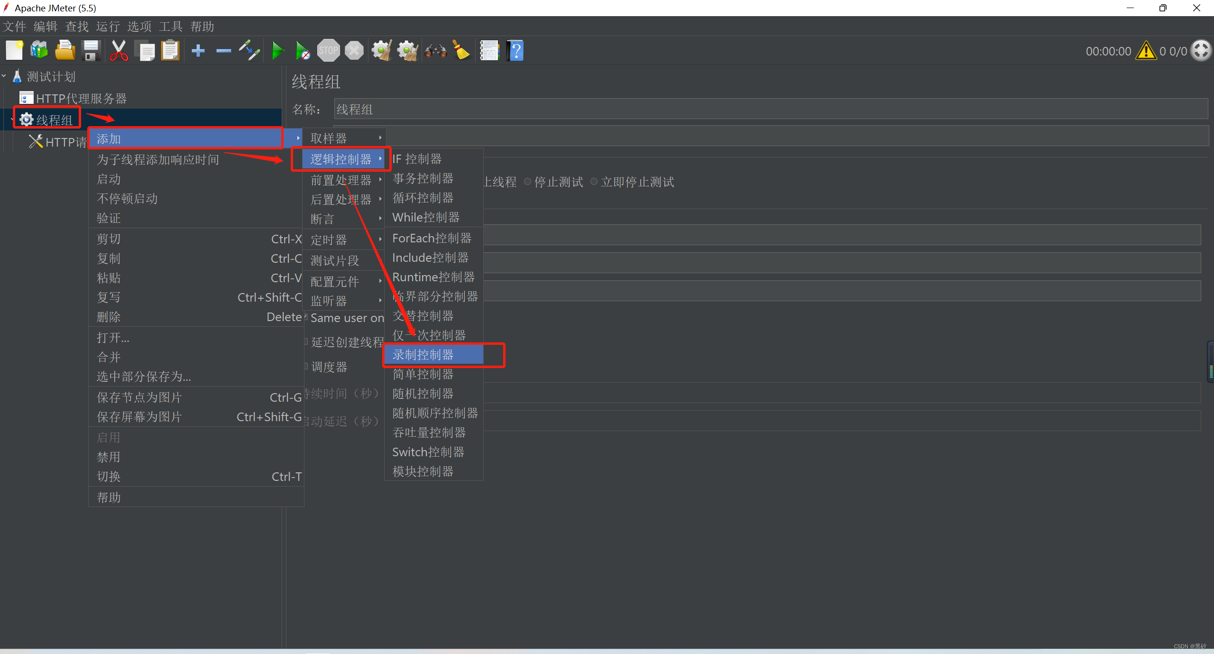Screen dimensions: 1214x654
Task: Open the Templates icon in toolbar
Action: [x=39, y=50]
